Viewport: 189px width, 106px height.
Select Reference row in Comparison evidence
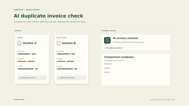pos(108,64)
